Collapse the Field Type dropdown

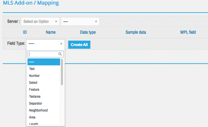click(x=45, y=43)
